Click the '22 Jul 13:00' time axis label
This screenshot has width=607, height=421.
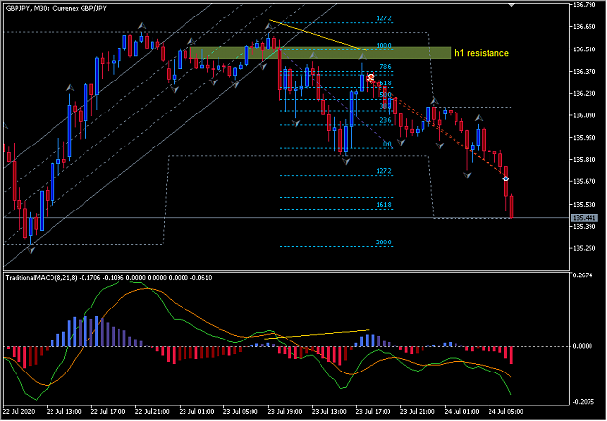coord(64,411)
